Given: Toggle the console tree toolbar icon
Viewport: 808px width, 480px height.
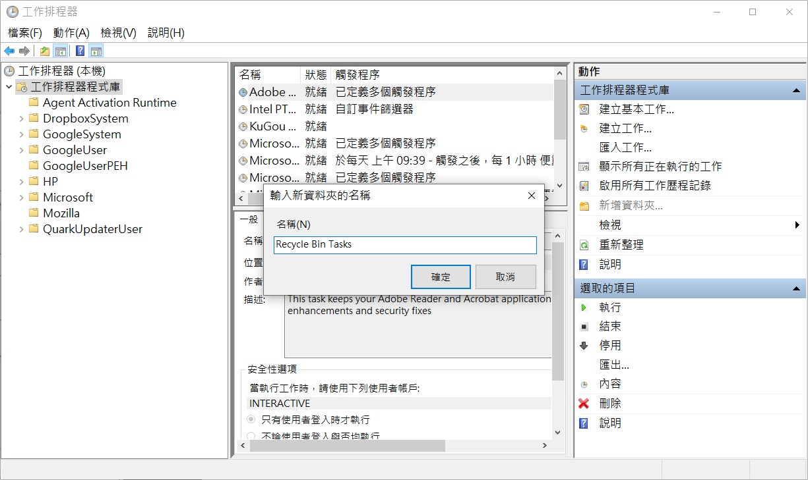Looking at the screenshot, I should pos(60,51).
